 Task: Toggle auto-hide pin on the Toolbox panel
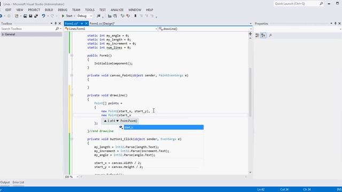click(56, 23)
